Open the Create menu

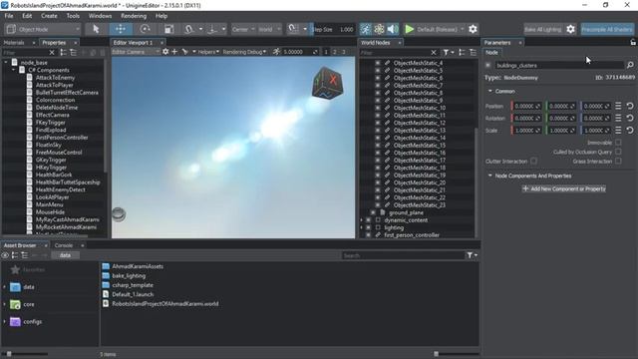(x=49, y=16)
